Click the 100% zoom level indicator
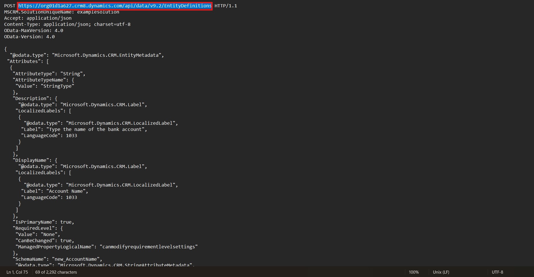534x277 pixels. pos(414,272)
